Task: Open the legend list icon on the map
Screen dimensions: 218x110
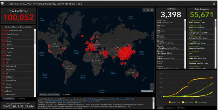Action: [x=148, y=10]
